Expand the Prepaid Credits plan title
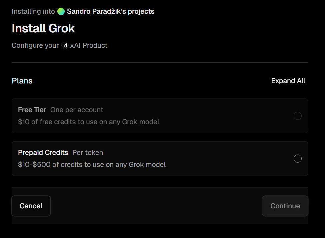The height and width of the screenshot is (238, 325). (x=43, y=153)
